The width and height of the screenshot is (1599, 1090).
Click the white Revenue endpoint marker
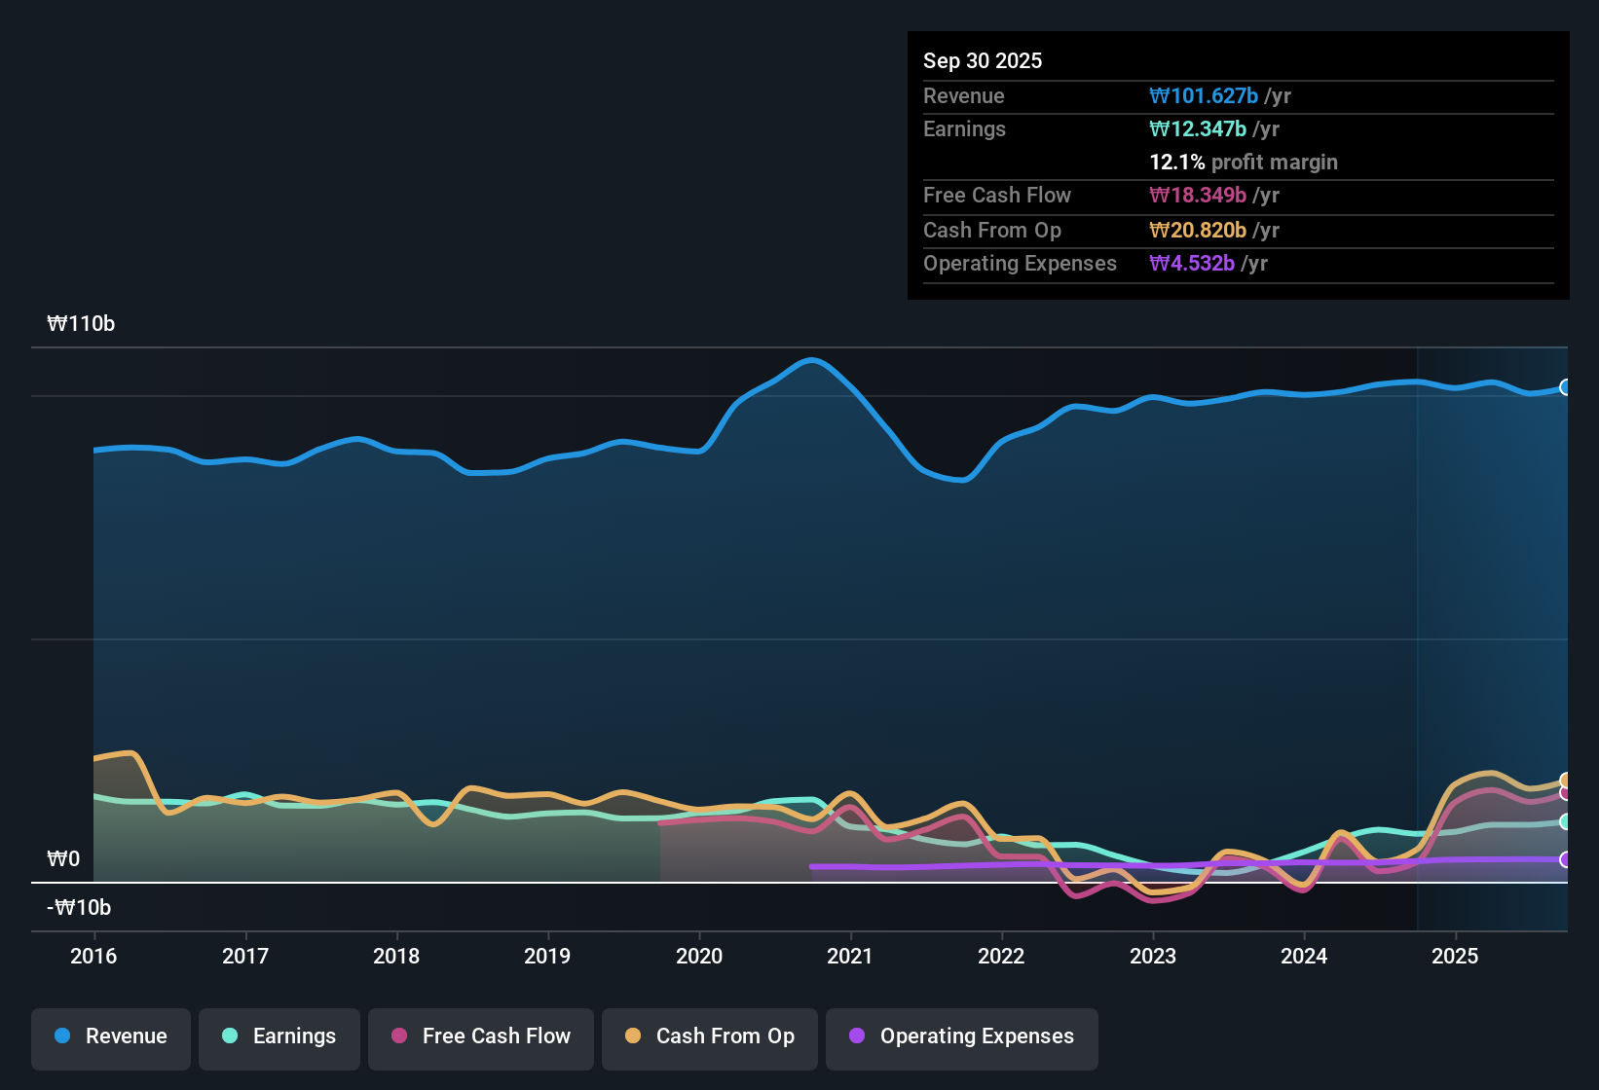coord(1566,386)
